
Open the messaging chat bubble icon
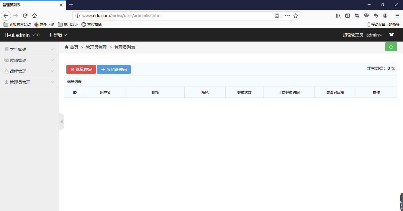(x=366, y=16)
